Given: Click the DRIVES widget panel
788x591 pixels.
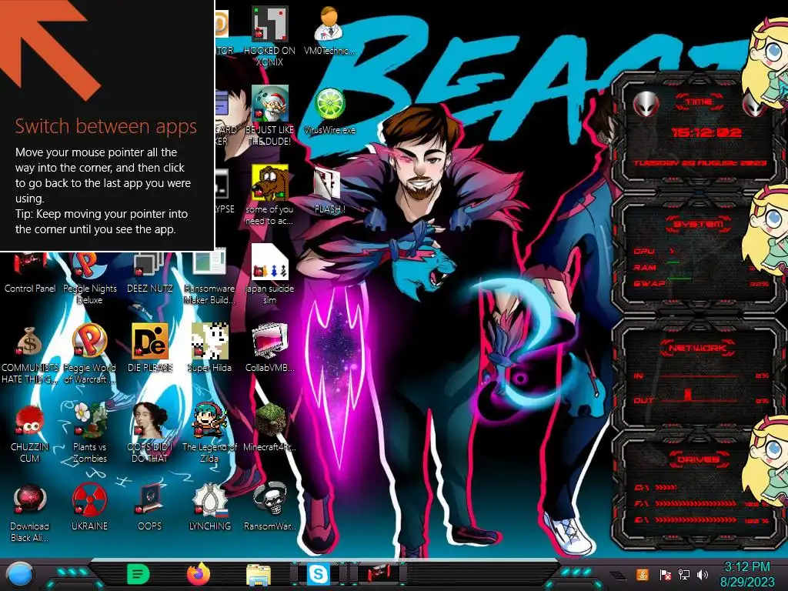Looking at the screenshot, I should point(699,490).
